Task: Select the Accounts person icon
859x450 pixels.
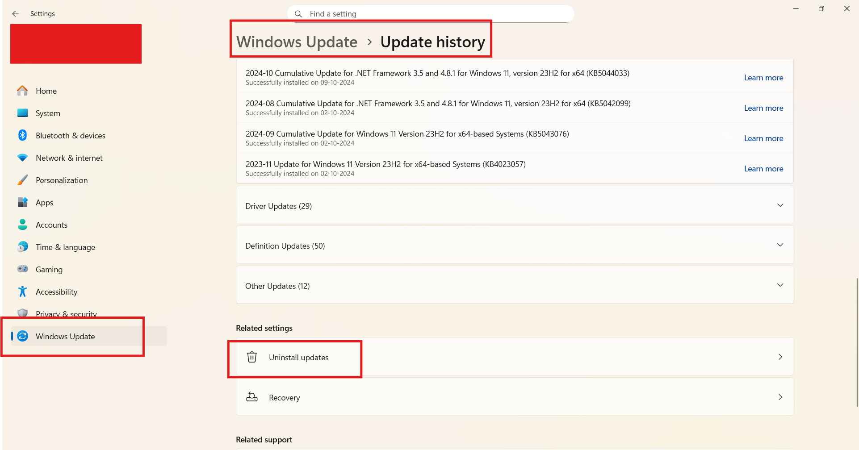Action: tap(22, 225)
